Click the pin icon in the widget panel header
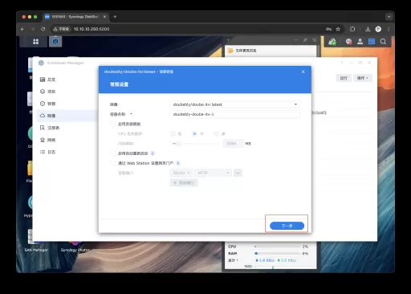 [x=305, y=40]
